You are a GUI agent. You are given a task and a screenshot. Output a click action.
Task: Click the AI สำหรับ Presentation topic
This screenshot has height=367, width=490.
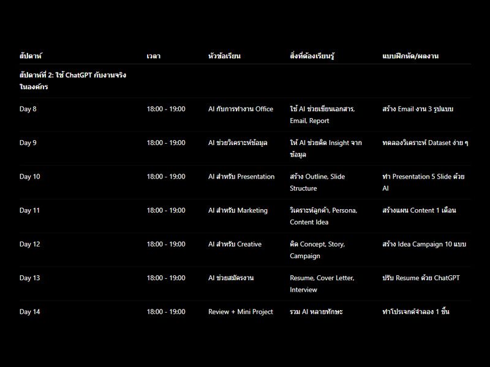click(241, 176)
